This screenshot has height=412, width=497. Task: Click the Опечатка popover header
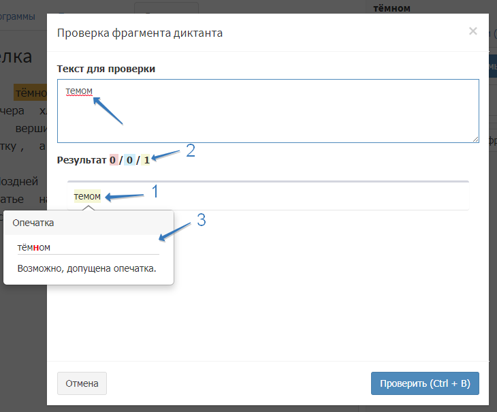point(34,223)
